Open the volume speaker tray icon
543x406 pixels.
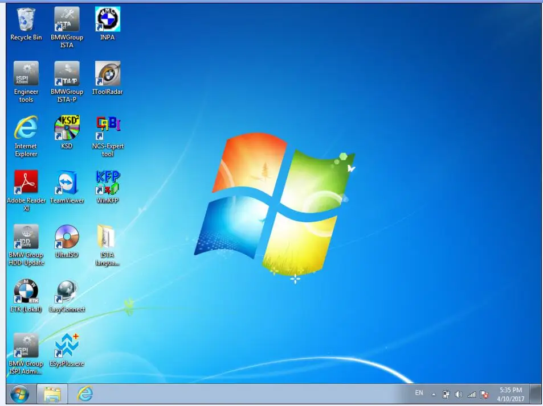[x=459, y=394]
